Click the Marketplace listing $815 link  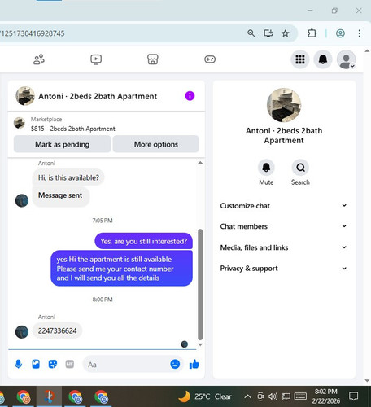pos(73,129)
